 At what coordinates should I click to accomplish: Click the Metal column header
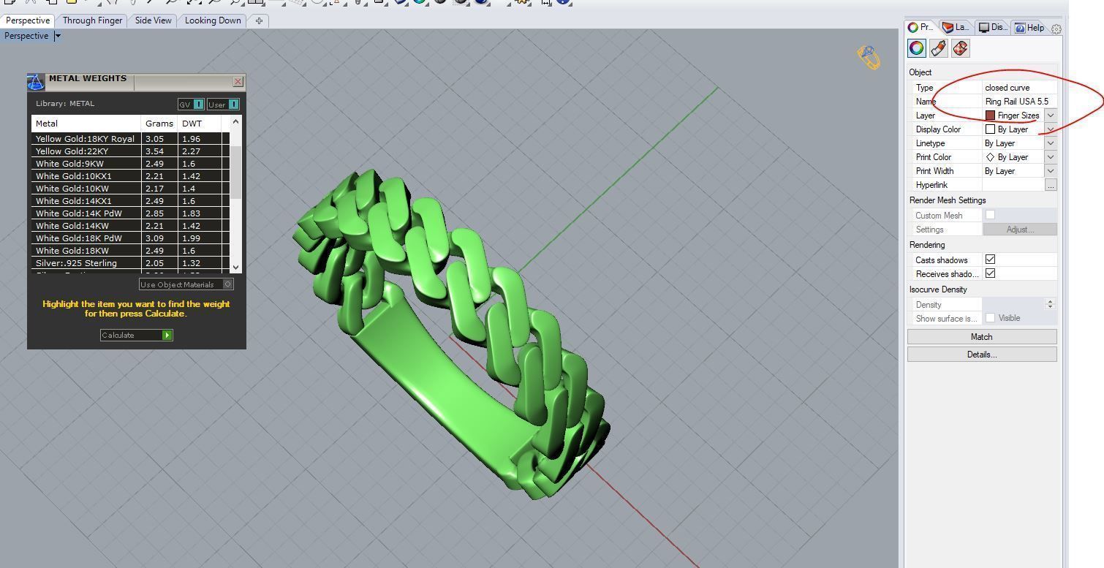click(86, 123)
